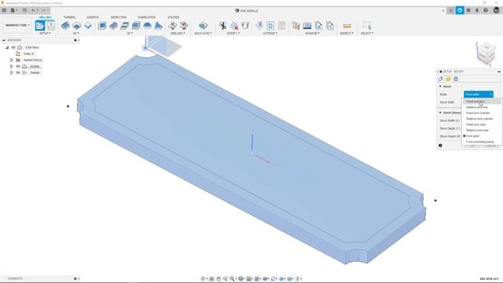Expand the Models tree node
This screenshot has height=283, width=503.
(12, 66)
